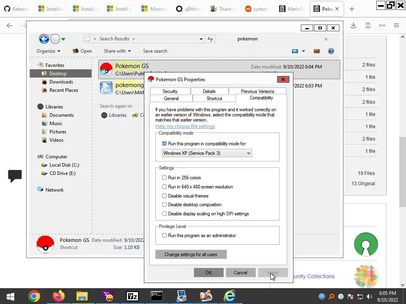Expand the view options dropdown arrow

[x=303, y=51]
